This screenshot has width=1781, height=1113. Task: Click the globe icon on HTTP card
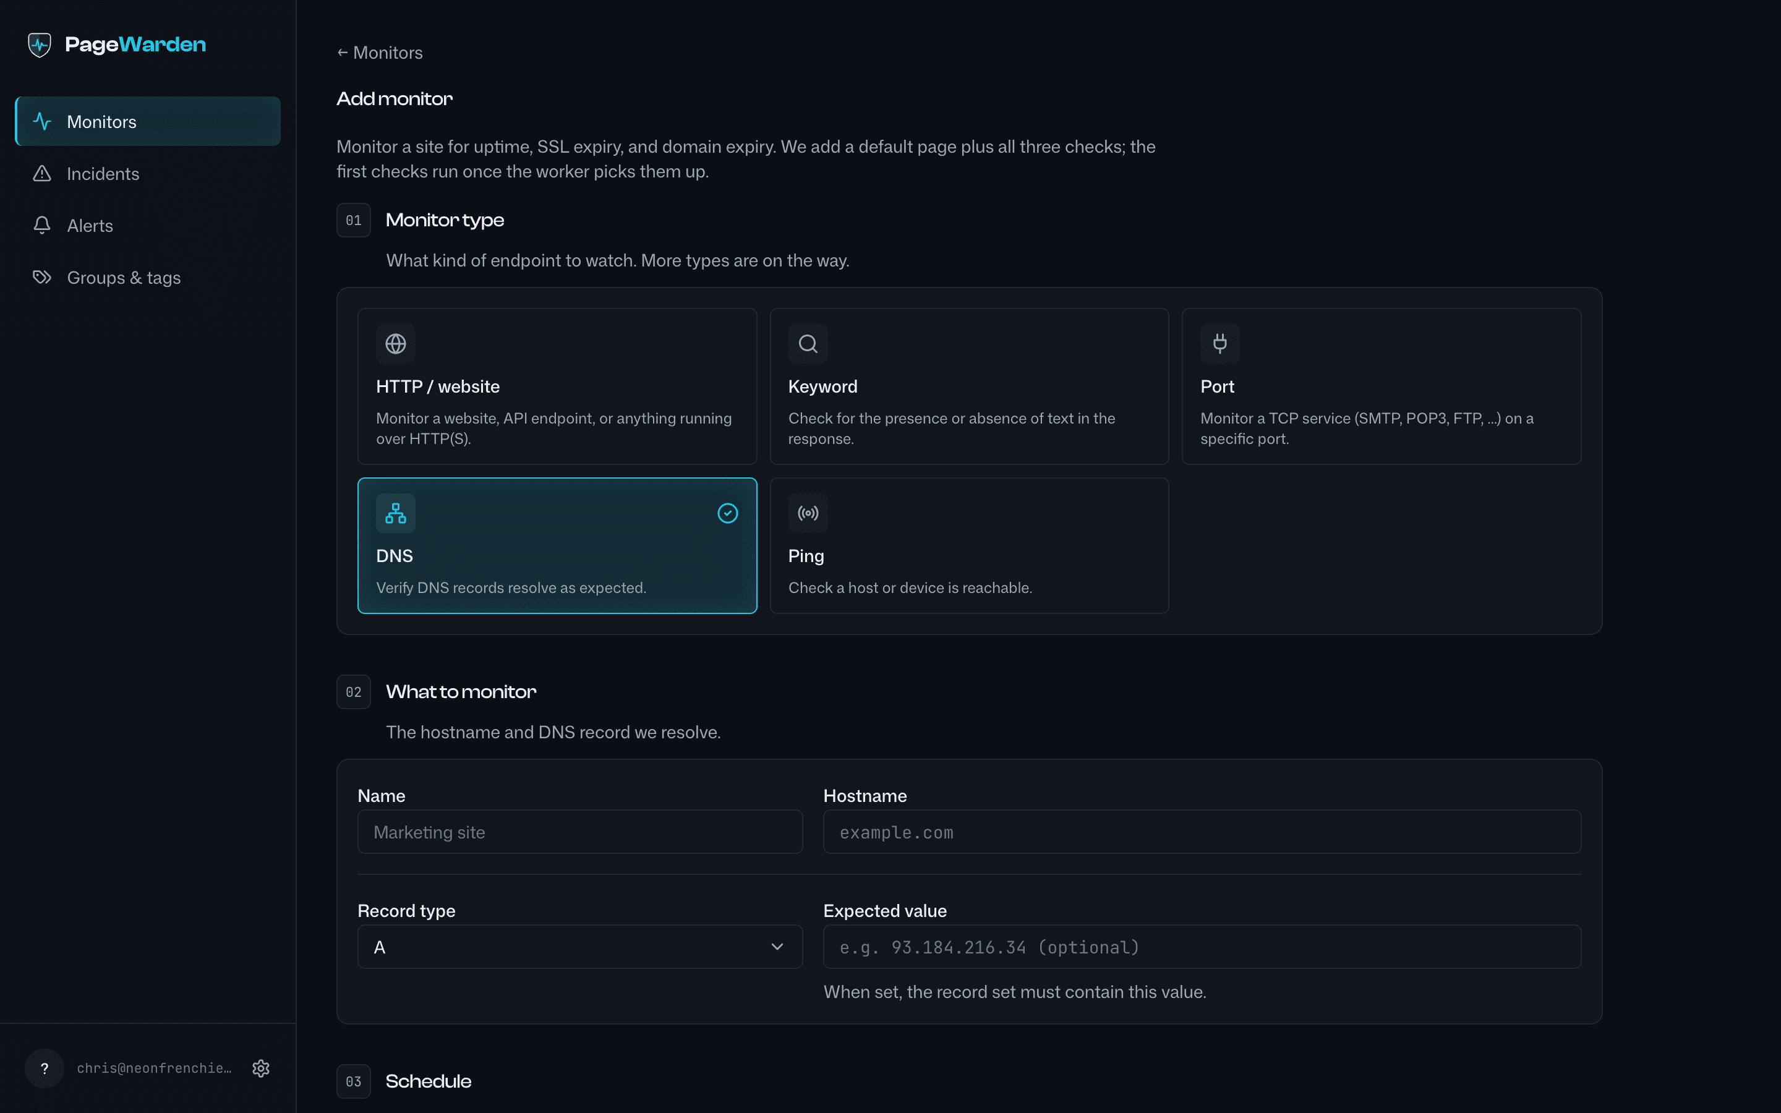[x=396, y=344]
